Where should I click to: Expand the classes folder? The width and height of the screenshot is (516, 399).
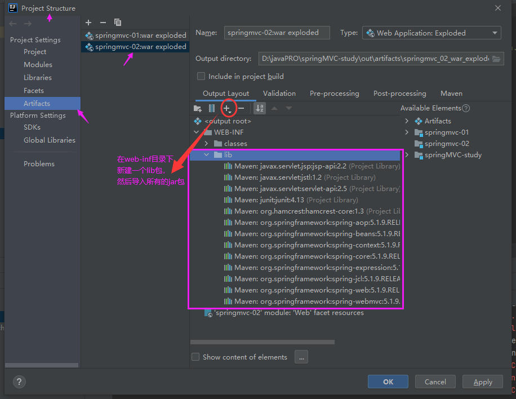point(206,144)
